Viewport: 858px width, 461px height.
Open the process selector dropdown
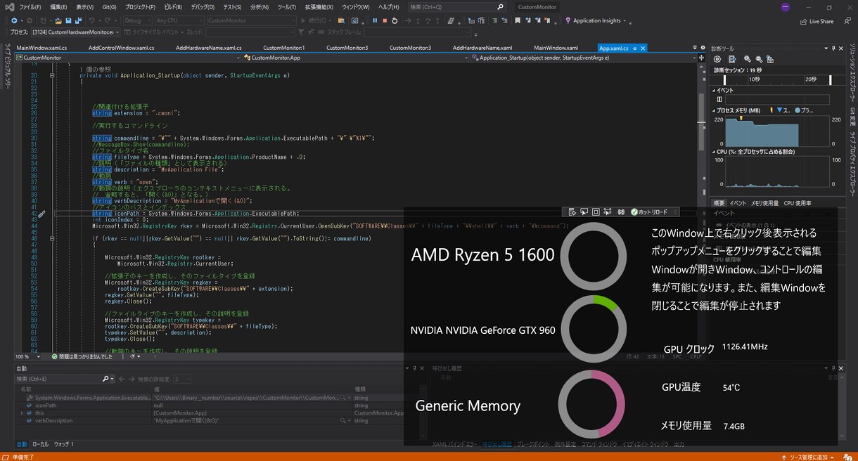(x=74, y=32)
